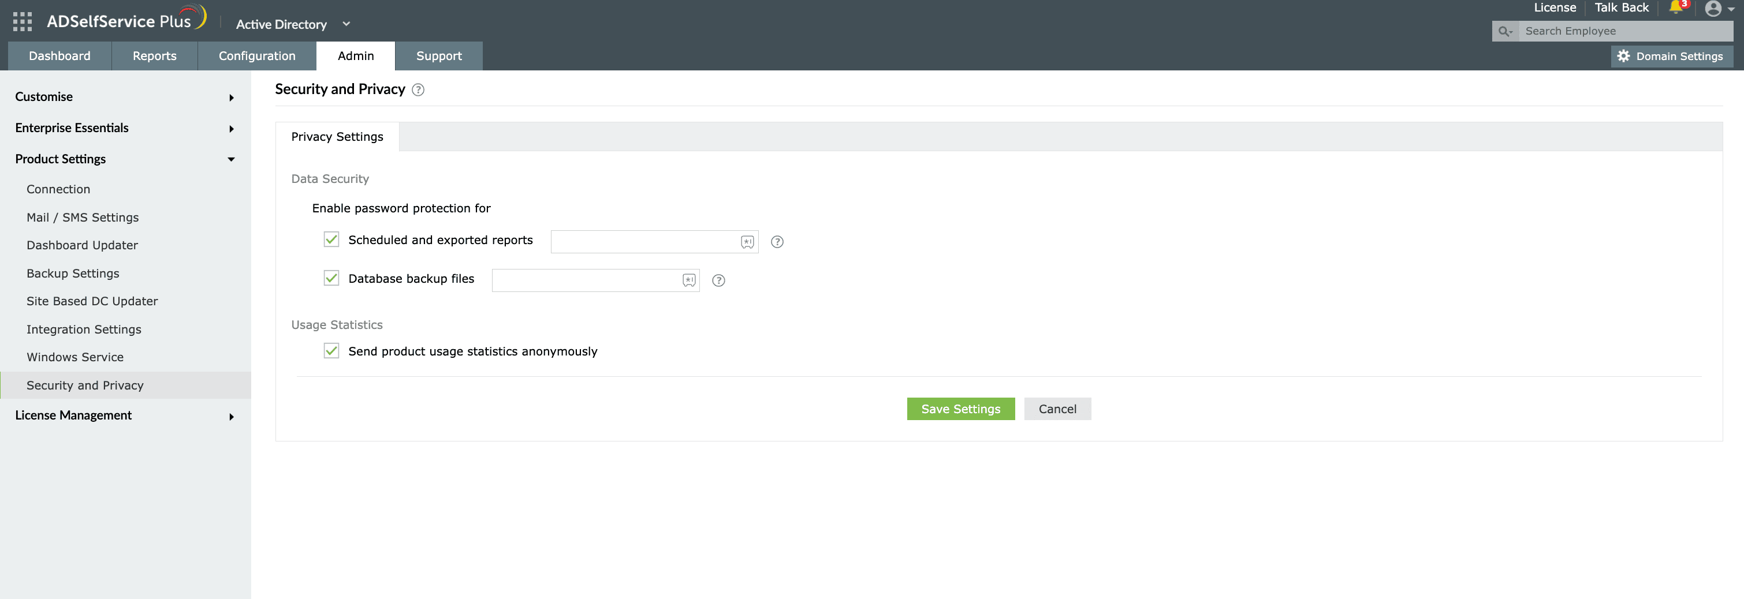Expand the License Management section

point(125,415)
